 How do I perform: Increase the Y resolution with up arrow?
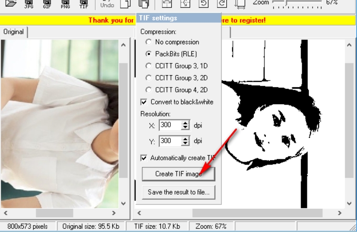(185, 139)
